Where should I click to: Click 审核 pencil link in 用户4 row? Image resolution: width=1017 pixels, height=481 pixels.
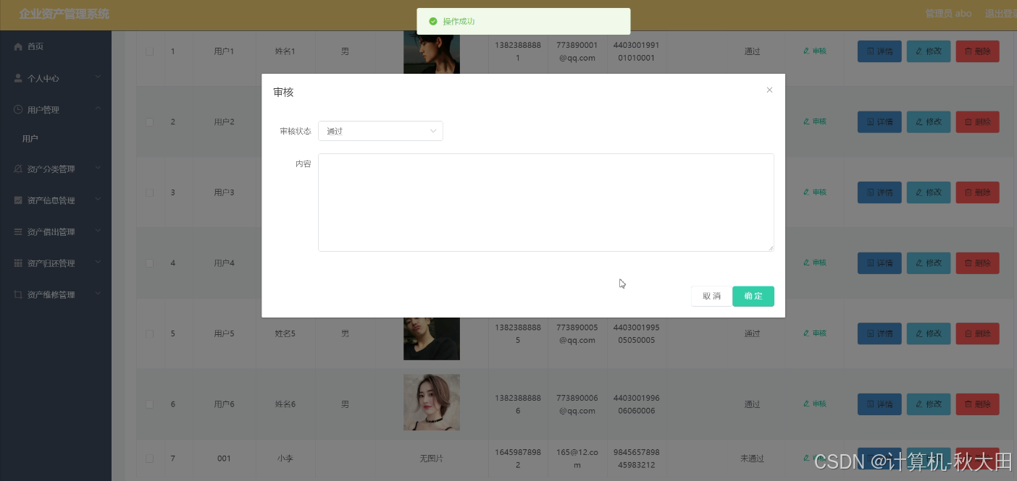point(815,263)
